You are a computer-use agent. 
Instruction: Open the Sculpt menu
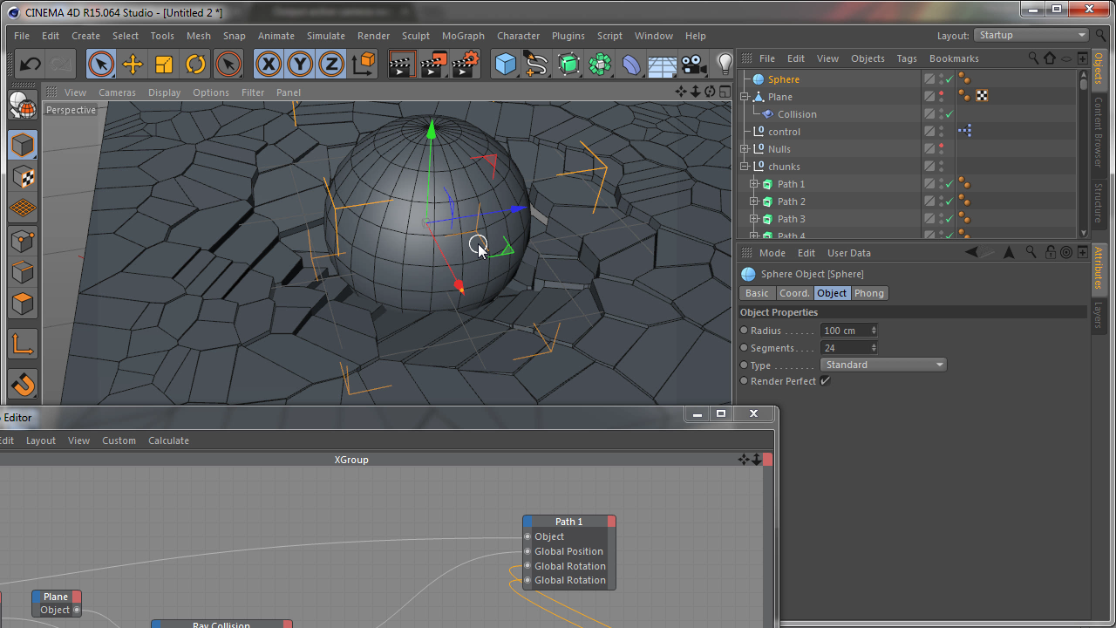[416, 36]
